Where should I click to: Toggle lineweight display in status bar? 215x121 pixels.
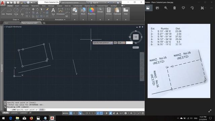106,113
